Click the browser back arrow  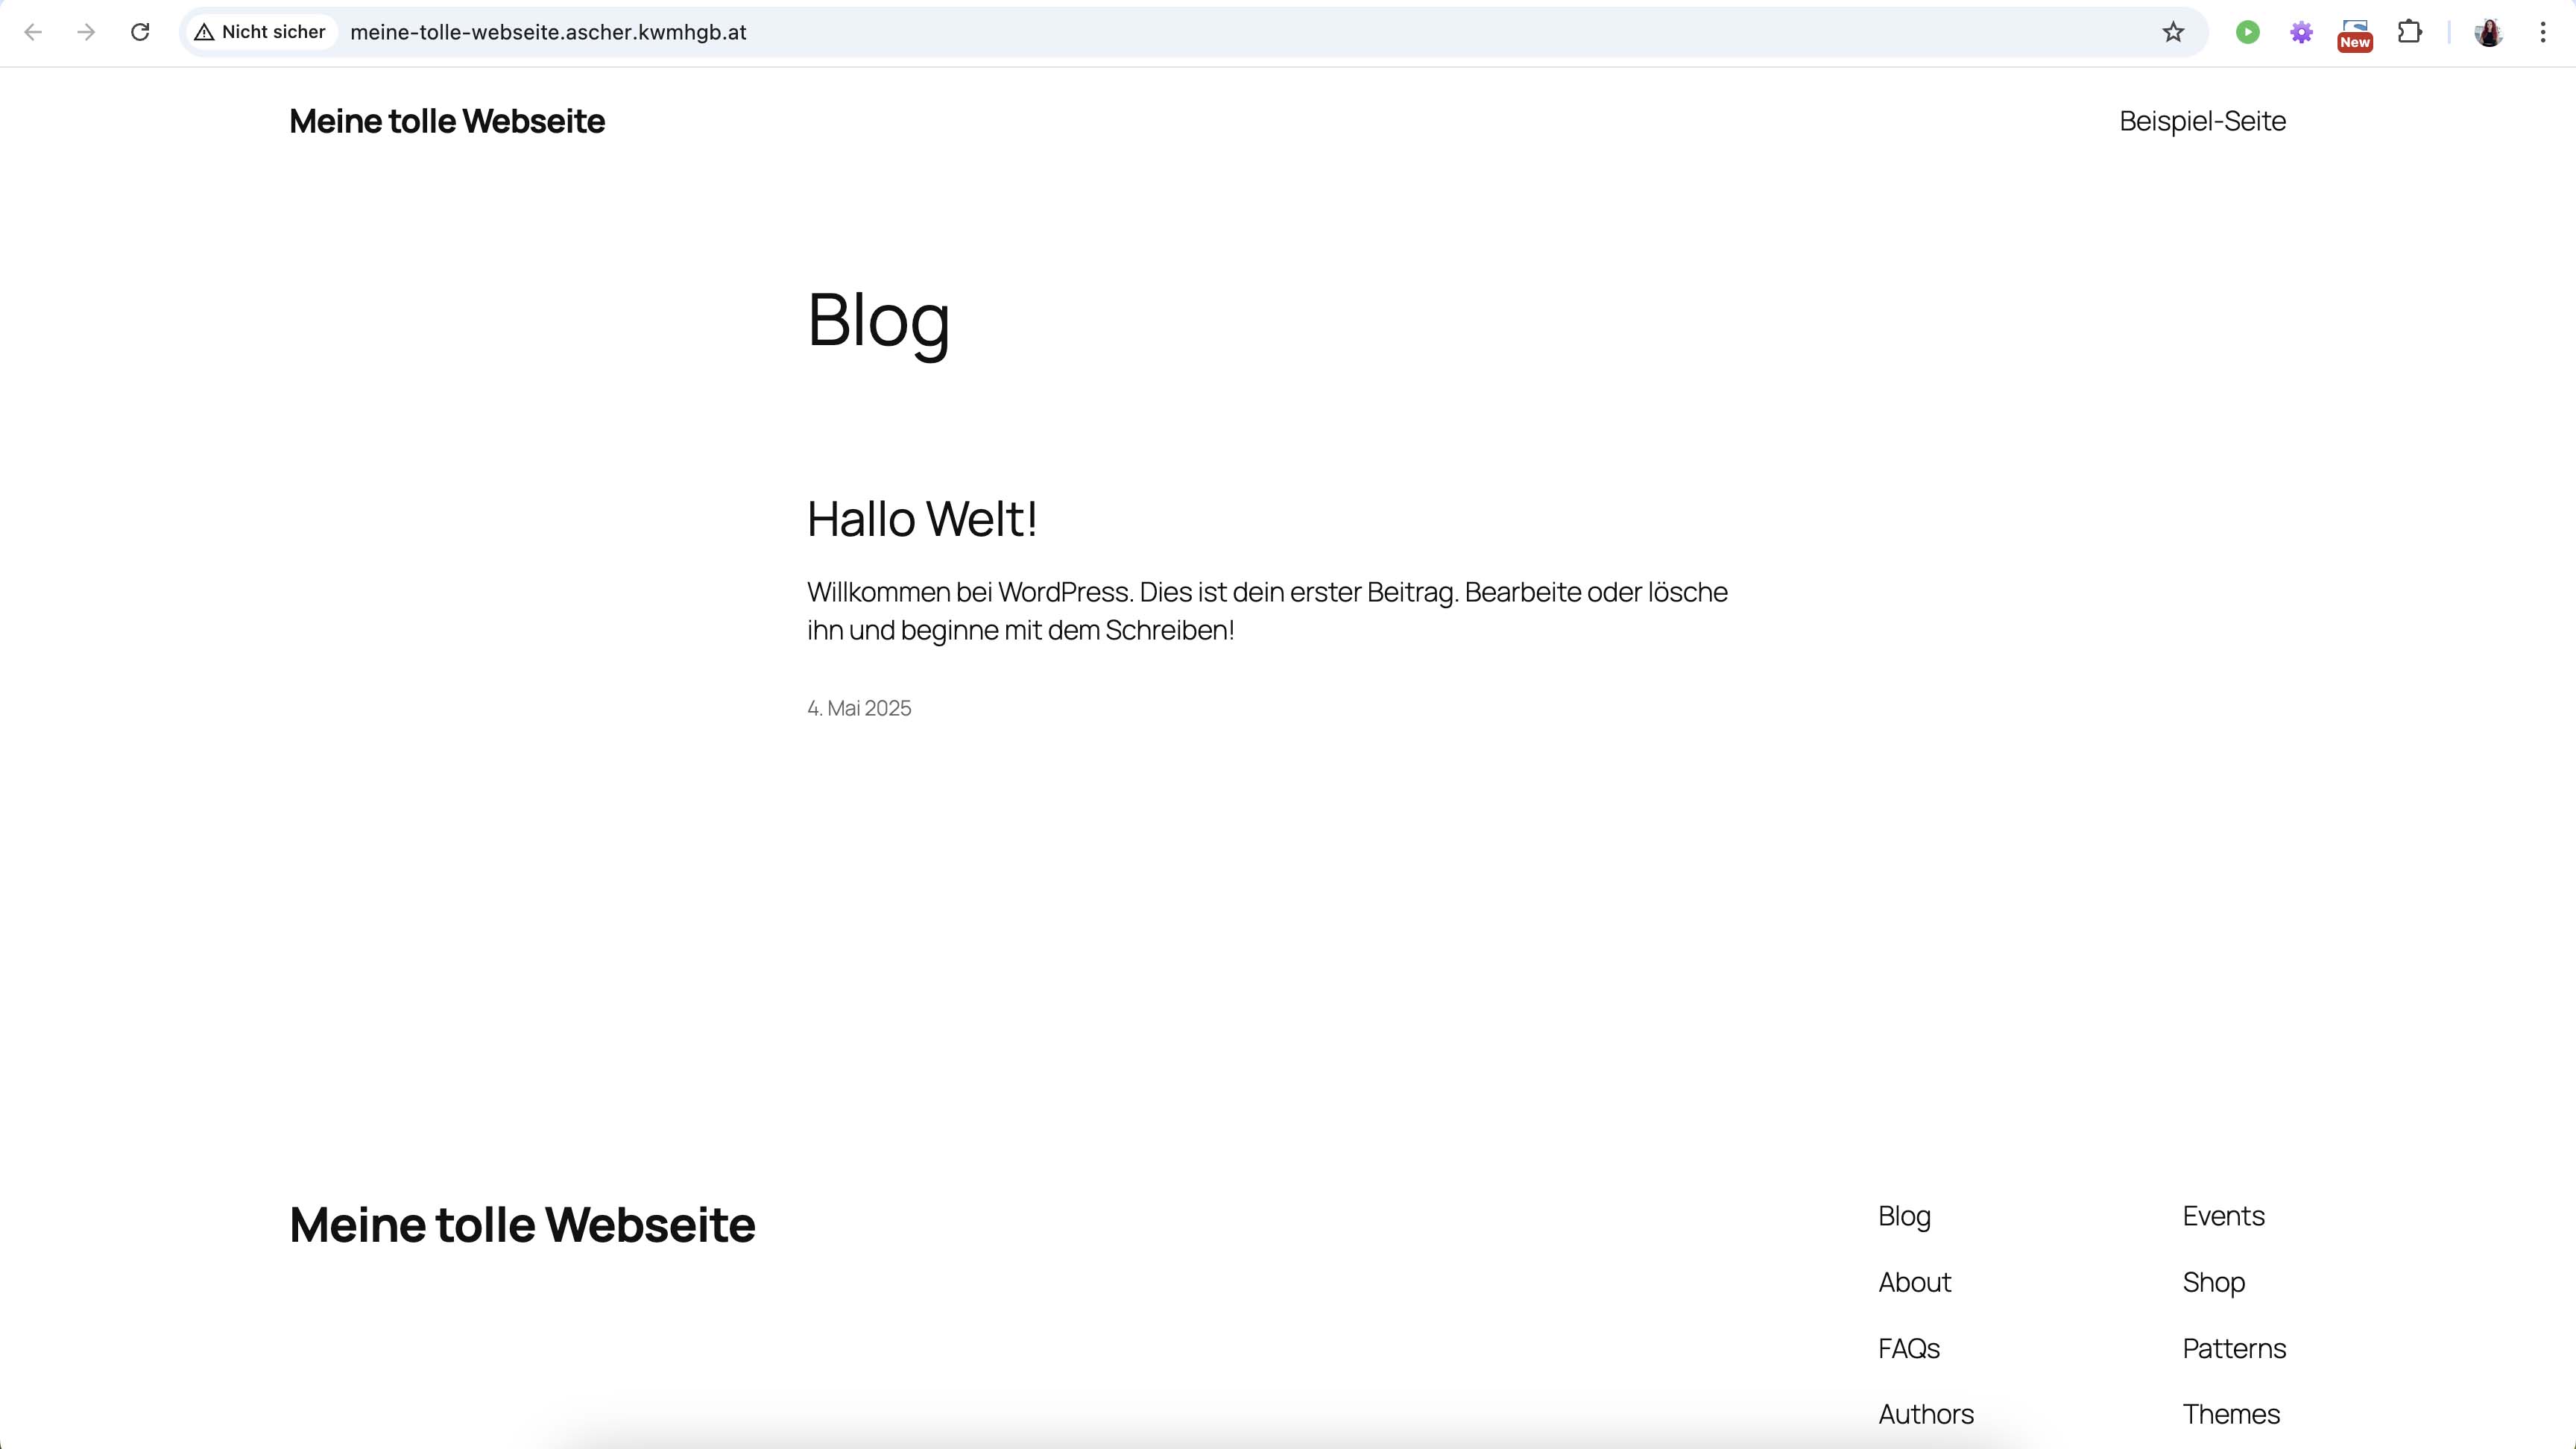pyautogui.click(x=33, y=32)
